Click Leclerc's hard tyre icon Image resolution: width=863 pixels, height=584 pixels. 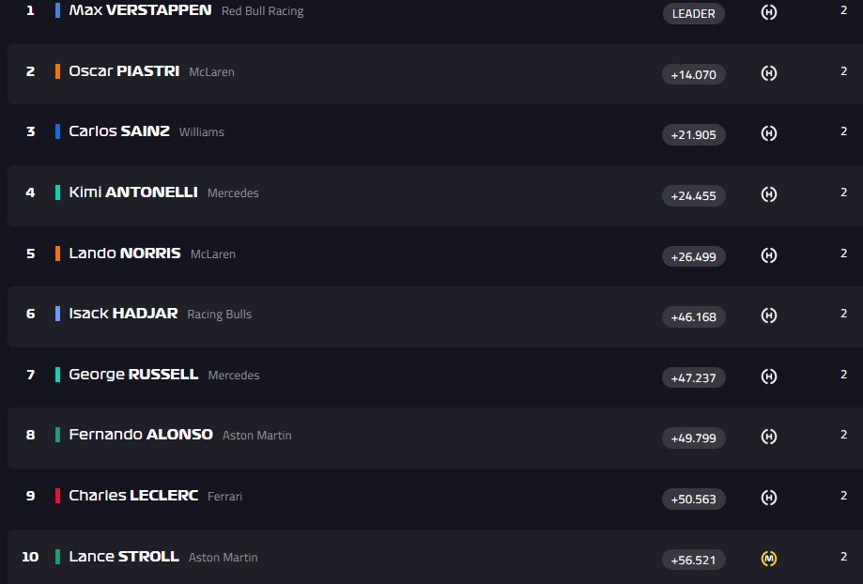tap(768, 498)
